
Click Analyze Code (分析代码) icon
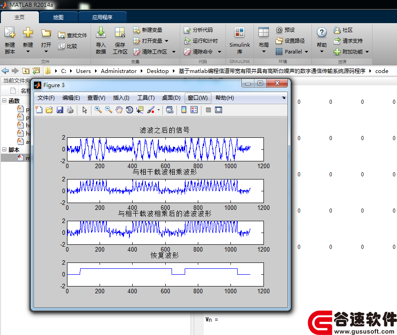point(187,30)
